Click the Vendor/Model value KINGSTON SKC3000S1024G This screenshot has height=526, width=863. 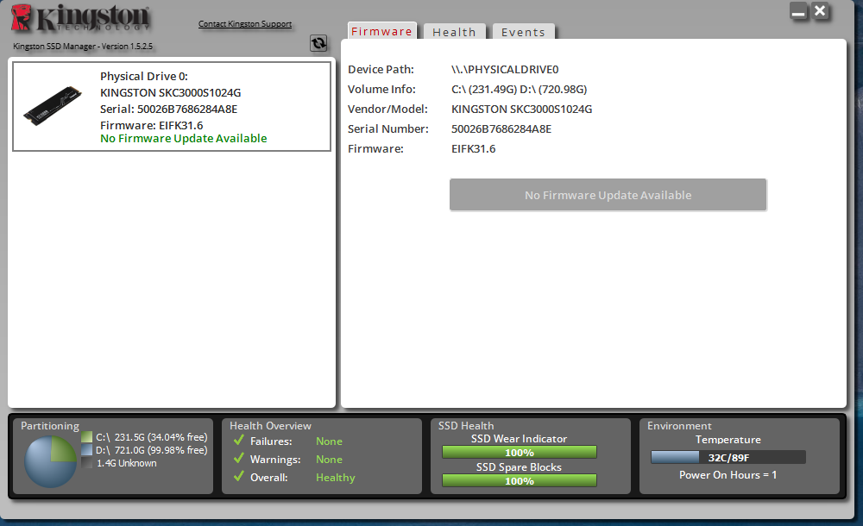click(521, 109)
